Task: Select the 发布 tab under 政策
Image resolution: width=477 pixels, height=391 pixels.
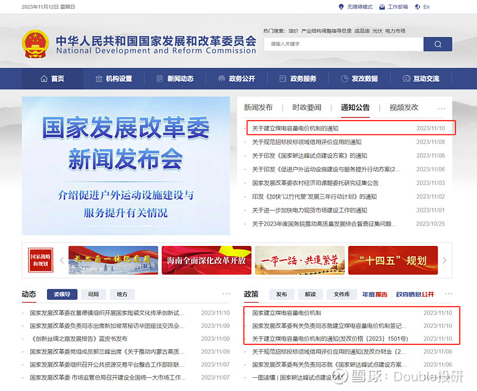Action: coord(281,294)
